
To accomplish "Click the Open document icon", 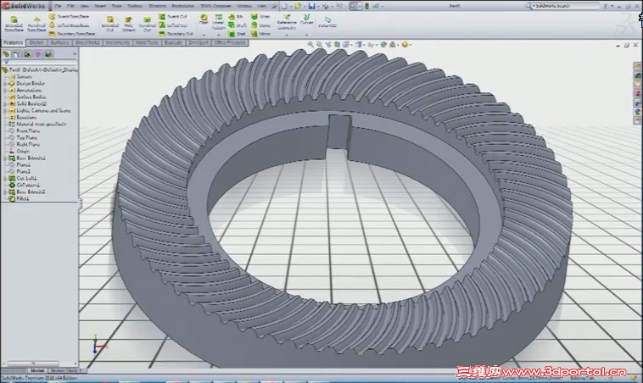I will [298, 6].
